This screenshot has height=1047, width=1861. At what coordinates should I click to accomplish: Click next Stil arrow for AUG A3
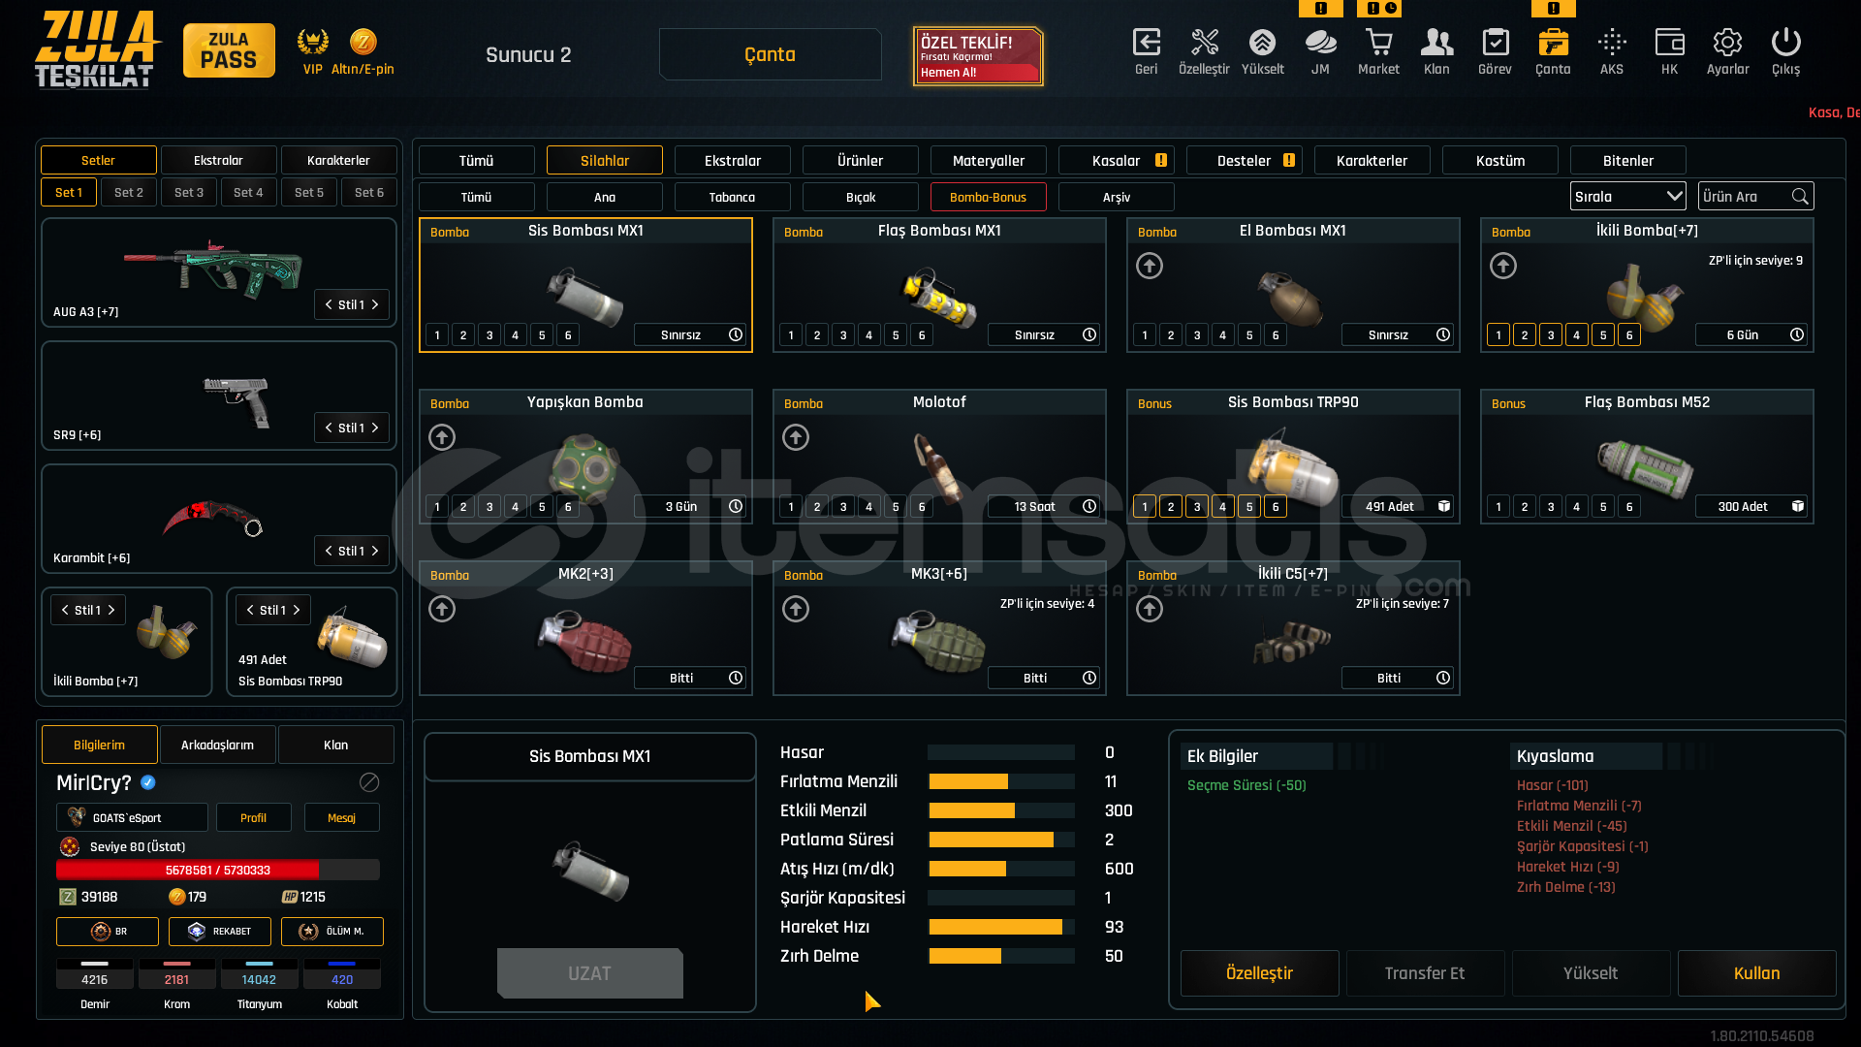coord(375,304)
